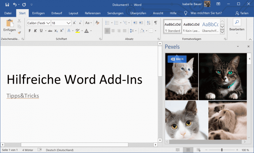This screenshot has height=153, width=254.
Task: Switch to the Referenzen tab
Action: (x=93, y=13)
